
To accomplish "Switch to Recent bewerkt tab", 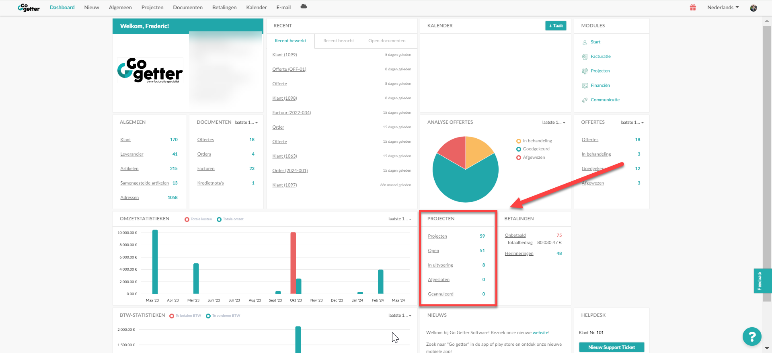I will coord(290,41).
